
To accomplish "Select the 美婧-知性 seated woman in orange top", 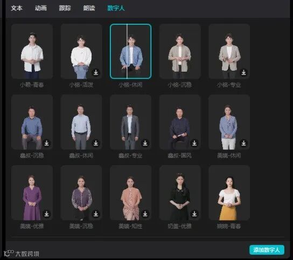I will point(130,193).
